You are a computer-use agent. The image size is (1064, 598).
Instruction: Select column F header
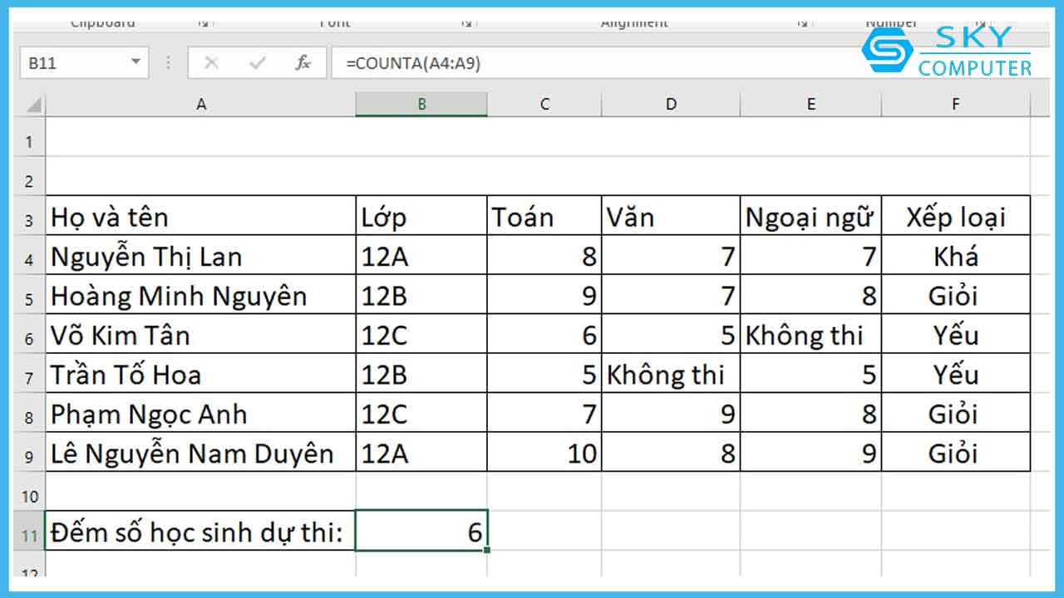tap(956, 105)
